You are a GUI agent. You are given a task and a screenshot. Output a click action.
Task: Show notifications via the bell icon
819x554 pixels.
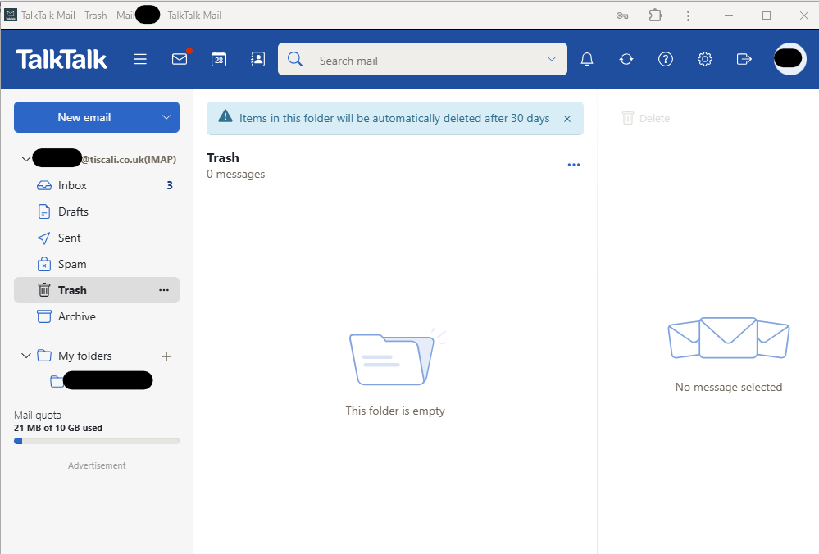tap(587, 59)
